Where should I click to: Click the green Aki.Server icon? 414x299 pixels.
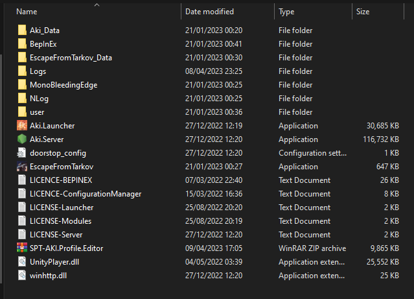[x=22, y=139]
